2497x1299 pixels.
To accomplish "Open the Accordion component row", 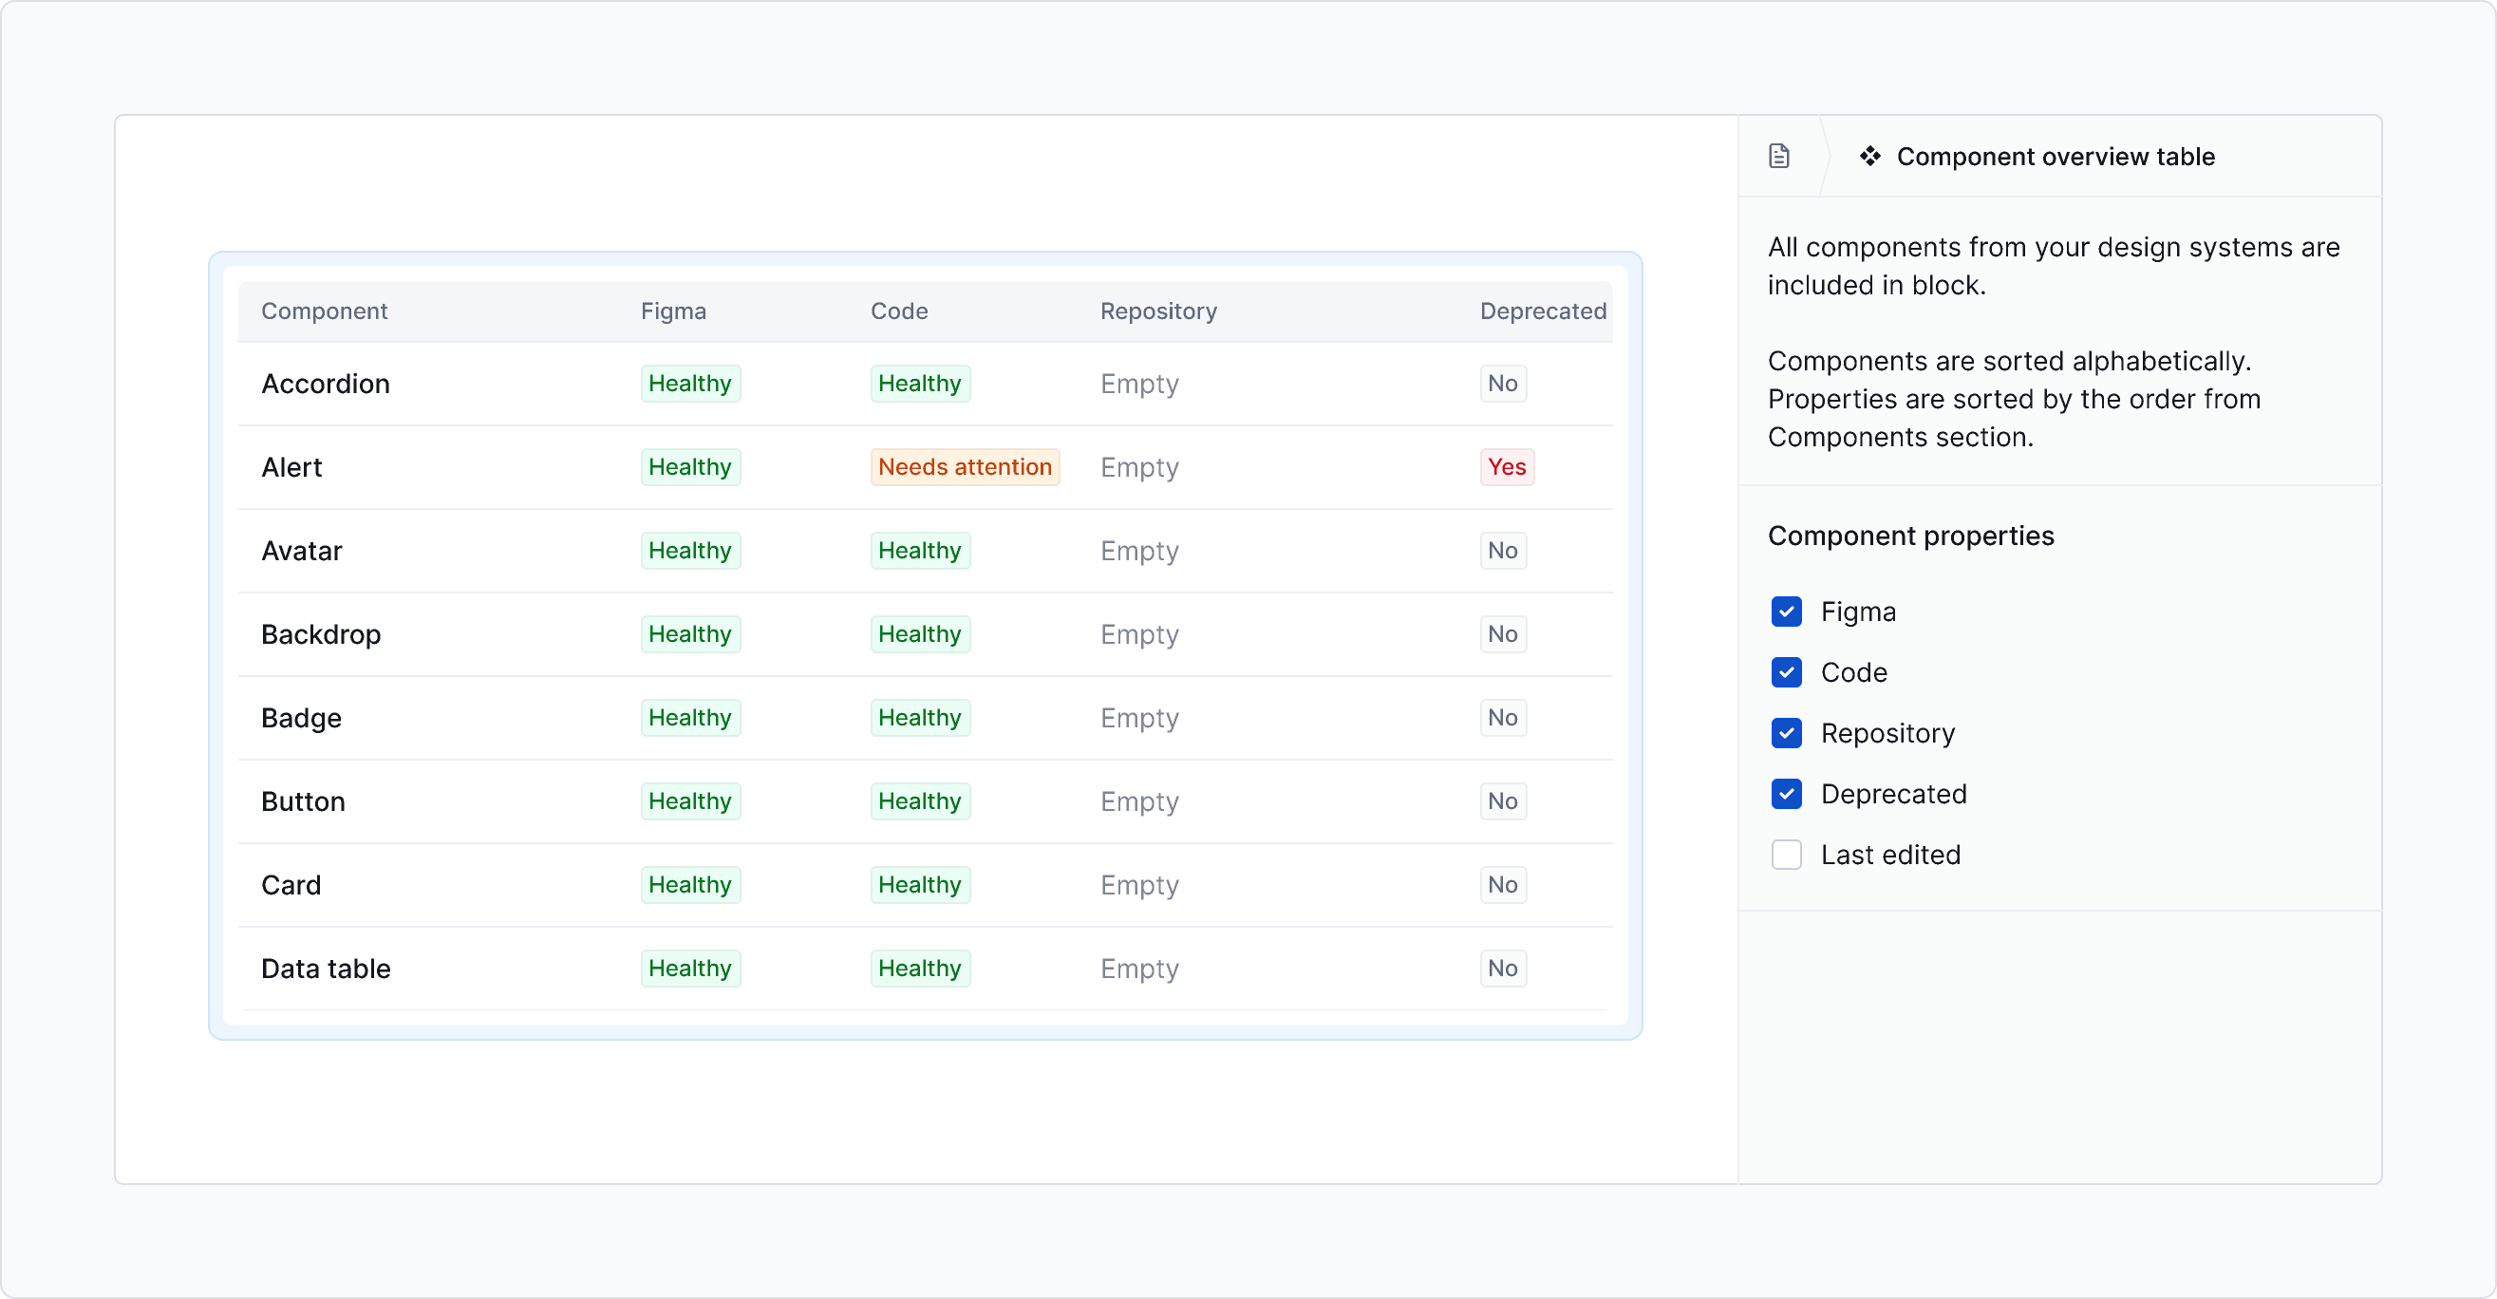I will [x=326, y=384].
